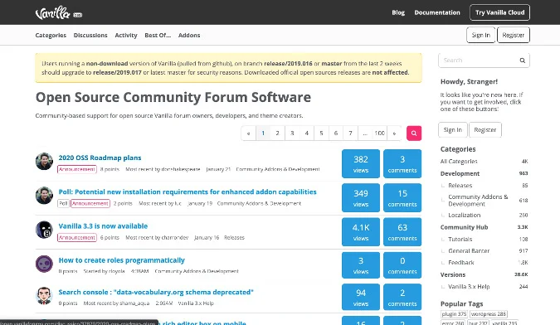Open the Best Of... menu item
Image resolution: width=560 pixels, height=325 pixels.
tap(158, 36)
